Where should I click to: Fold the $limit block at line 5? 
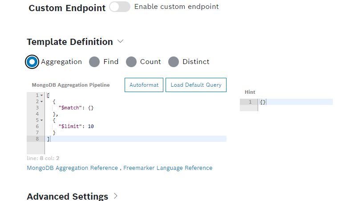(x=41, y=121)
